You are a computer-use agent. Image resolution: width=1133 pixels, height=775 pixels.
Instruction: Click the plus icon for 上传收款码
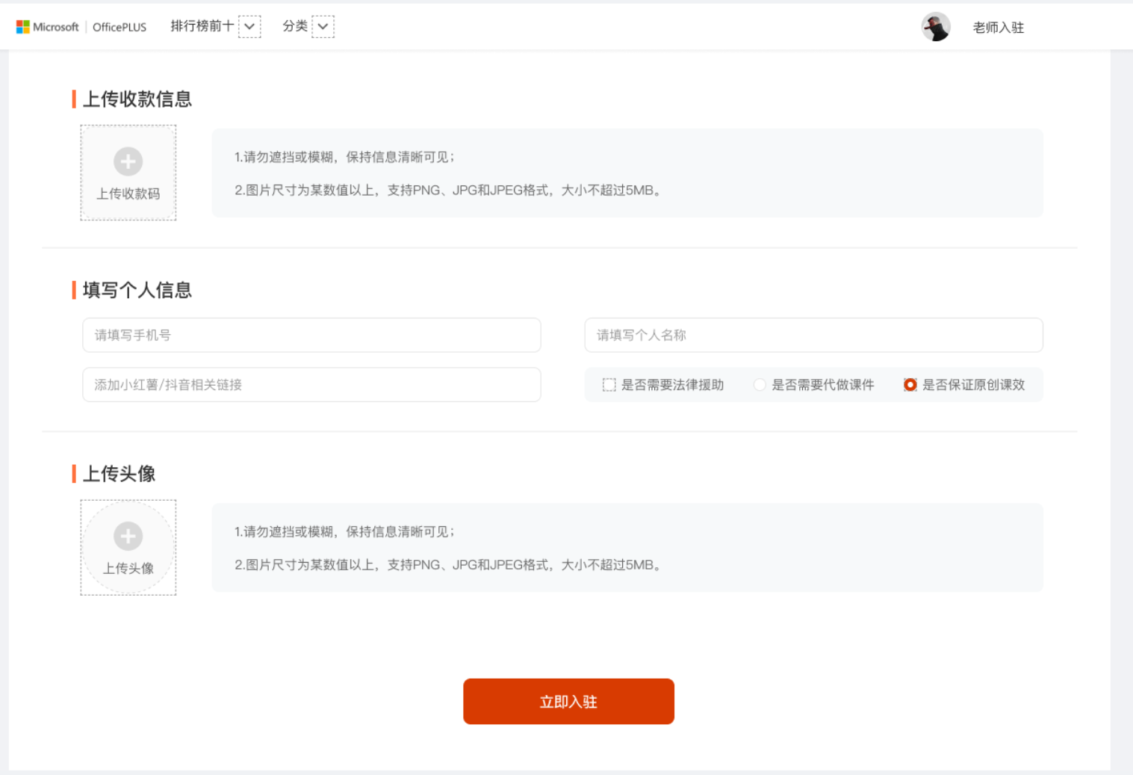128,161
